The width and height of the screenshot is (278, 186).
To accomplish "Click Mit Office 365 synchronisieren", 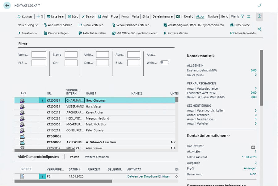I will pyautogui.click(x=135, y=33).
